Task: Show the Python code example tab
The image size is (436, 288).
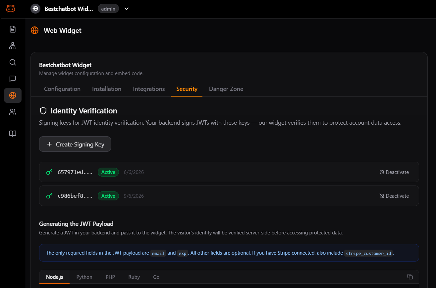Action: (x=84, y=277)
